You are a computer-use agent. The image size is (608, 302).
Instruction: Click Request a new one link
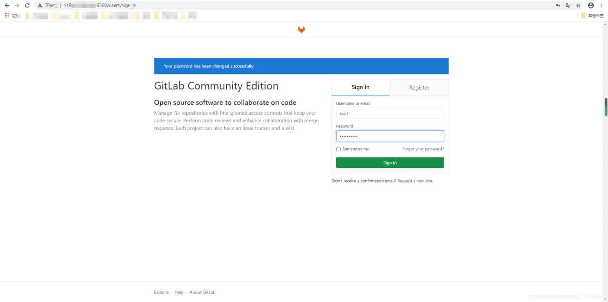[x=415, y=181]
